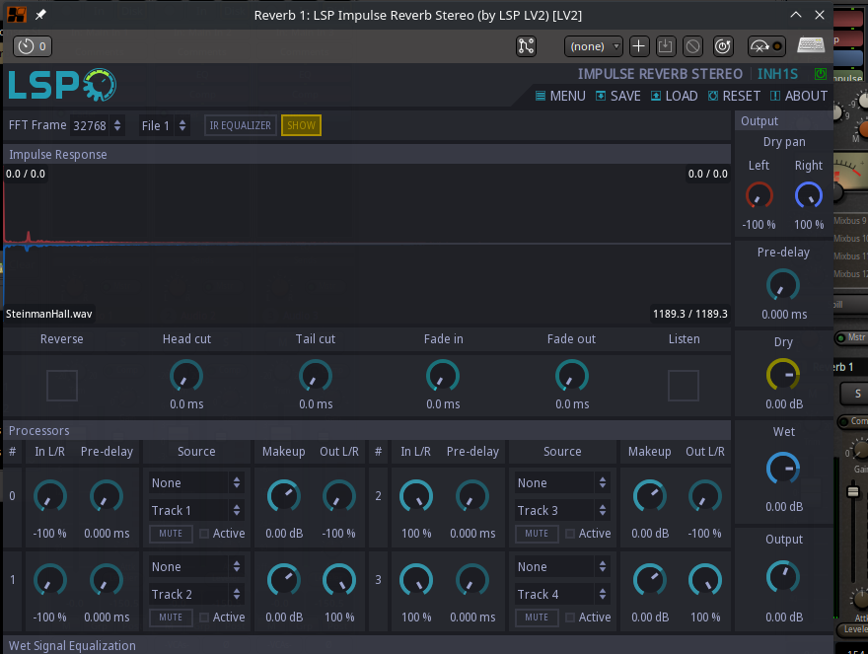Viewport: 868px width, 654px height.
Task: Click the Wet Signal Equalization section header
Action: click(x=418, y=645)
